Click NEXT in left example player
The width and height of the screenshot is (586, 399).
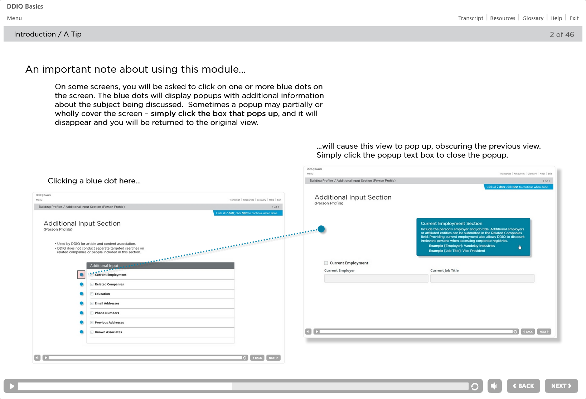pos(273,358)
